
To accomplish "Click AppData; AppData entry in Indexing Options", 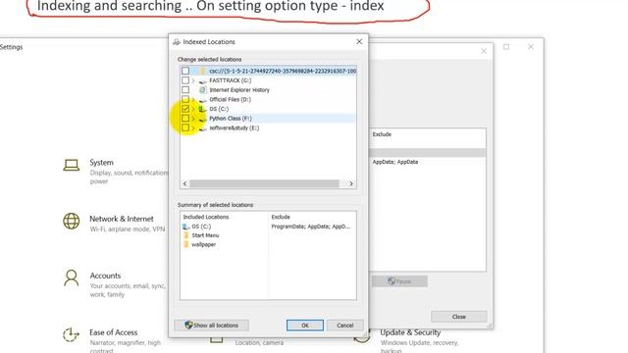I will click(395, 162).
